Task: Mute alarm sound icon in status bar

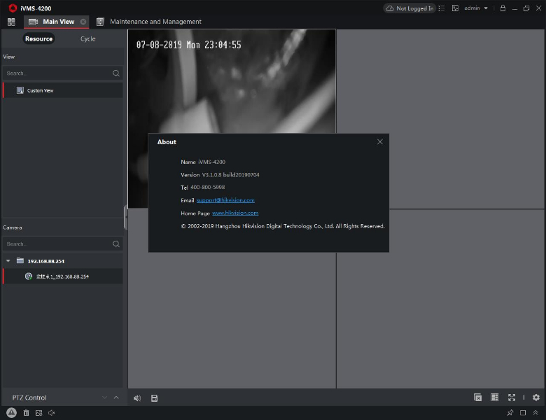Action: [52, 413]
